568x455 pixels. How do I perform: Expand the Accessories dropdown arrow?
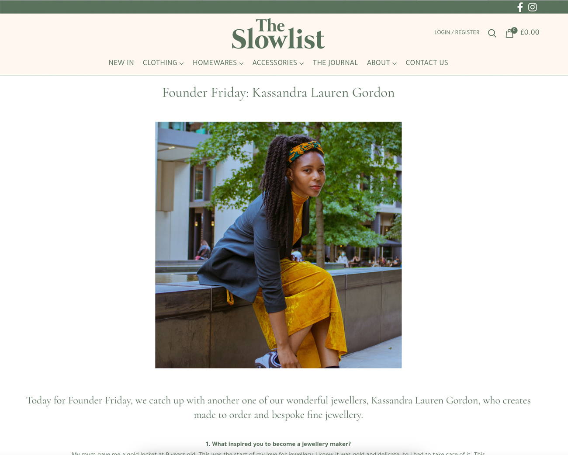(301, 63)
